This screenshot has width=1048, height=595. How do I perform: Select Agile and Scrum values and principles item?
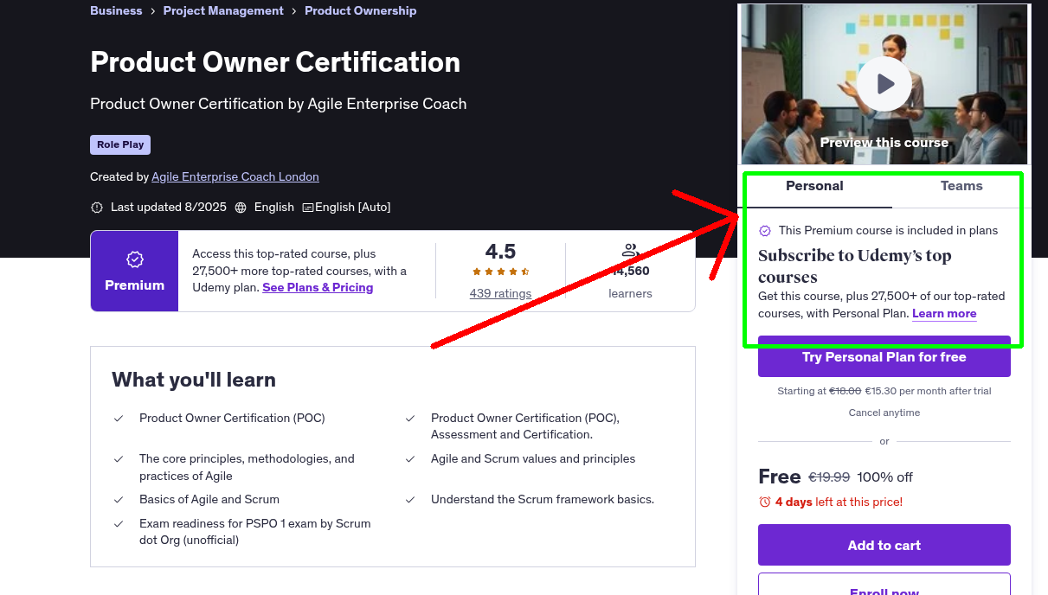pyautogui.click(x=533, y=458)
